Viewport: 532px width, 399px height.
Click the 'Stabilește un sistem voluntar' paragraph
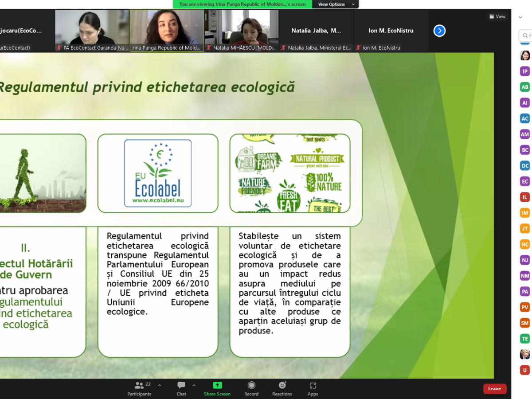[290, 283]
